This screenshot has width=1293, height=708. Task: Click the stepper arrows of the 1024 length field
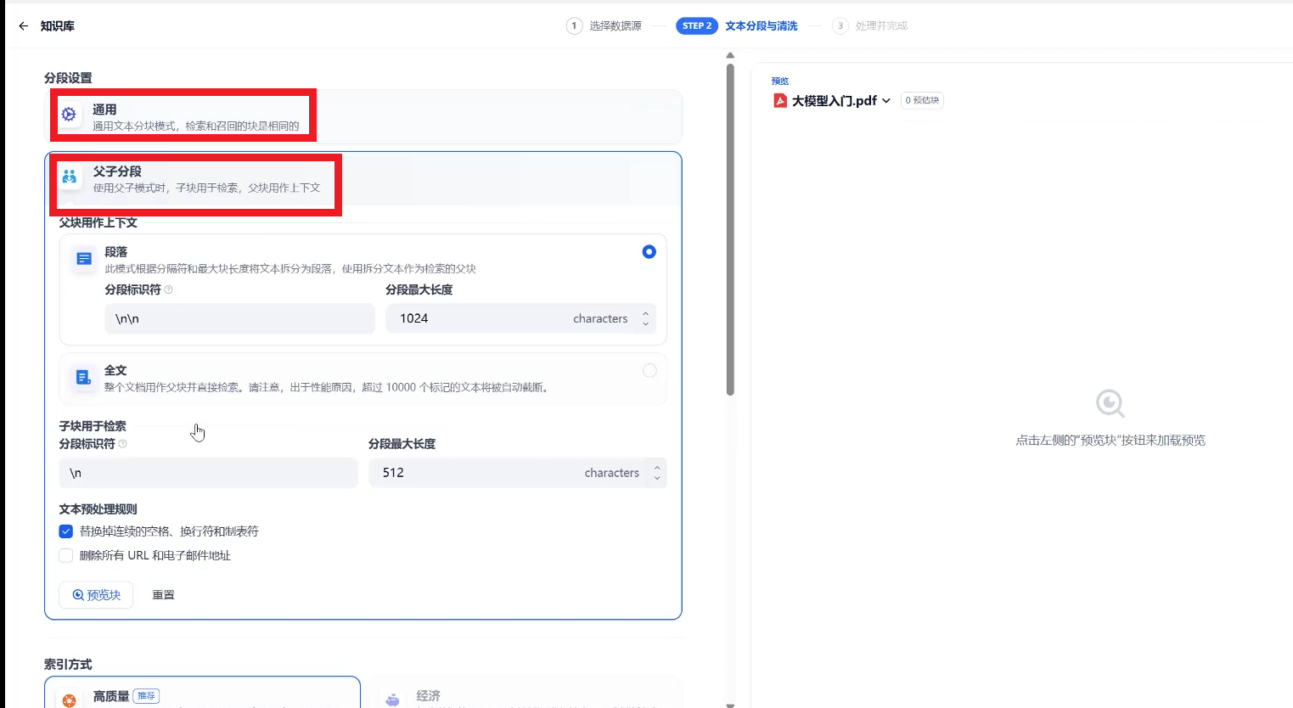click(646, 318)
